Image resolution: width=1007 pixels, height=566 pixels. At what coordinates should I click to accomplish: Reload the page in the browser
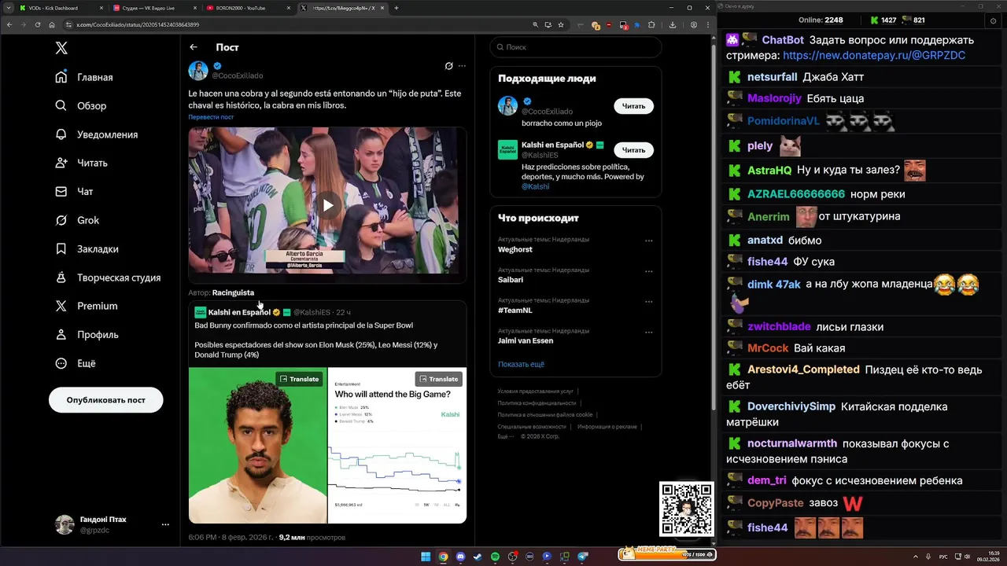[37, 25]
